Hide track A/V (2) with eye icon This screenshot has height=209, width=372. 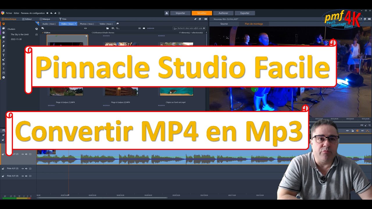(x=23, y=154)
